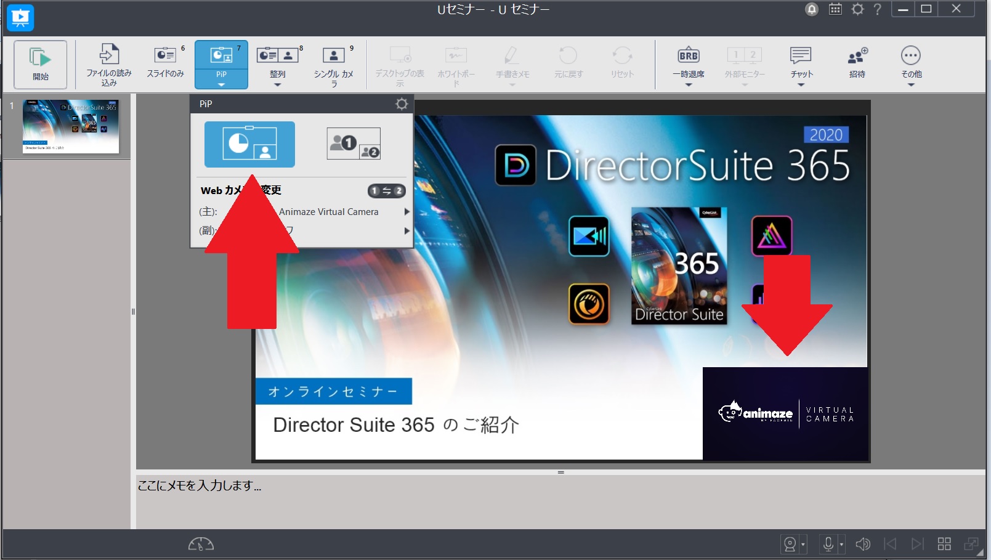The image size is (991, 560).
Task: Click the U Webinar app logo
Action: (x=20, y=17)
